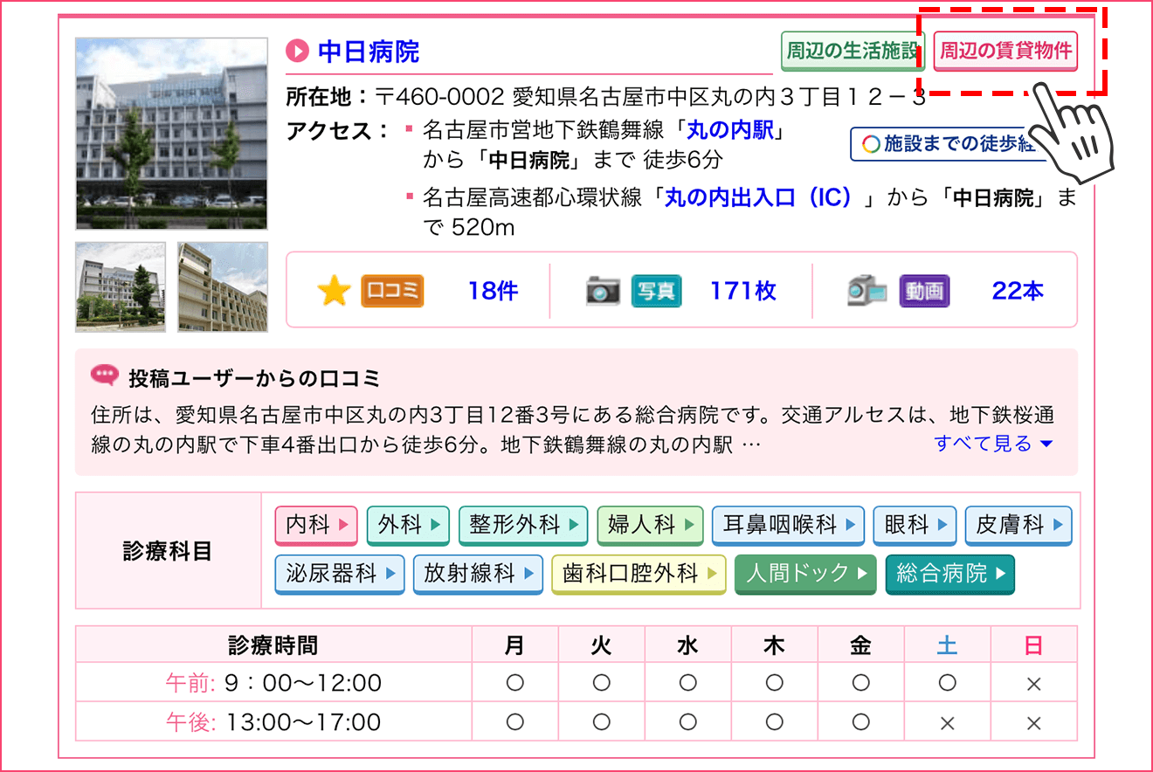This screenshot has width=1153, height=772.
Task: Click the address line 〒460-0002
Action: pos(650,97)
